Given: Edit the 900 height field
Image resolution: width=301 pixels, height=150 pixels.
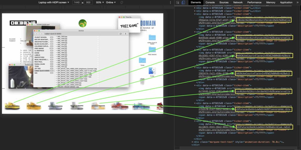Looking at the screenshot, I should coord(88,2).
